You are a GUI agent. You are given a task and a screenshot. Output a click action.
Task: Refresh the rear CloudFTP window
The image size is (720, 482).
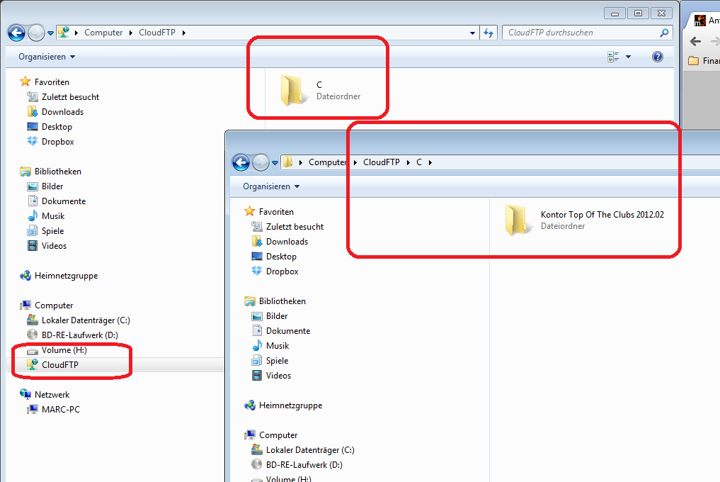coord(488,33)
